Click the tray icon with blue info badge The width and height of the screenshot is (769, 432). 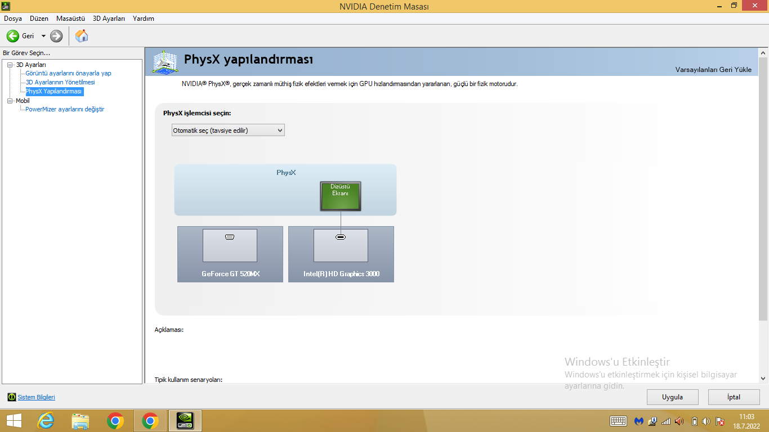click(x=653, y=421)
